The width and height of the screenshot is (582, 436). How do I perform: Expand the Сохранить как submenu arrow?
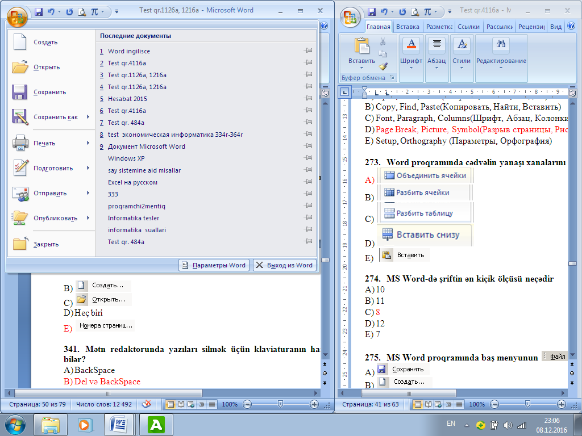point(88,117)
